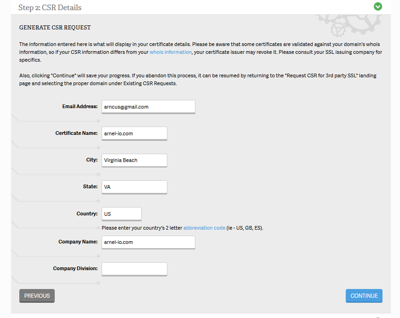Click the Country label text
400x318 pixels.
(87, 214)
